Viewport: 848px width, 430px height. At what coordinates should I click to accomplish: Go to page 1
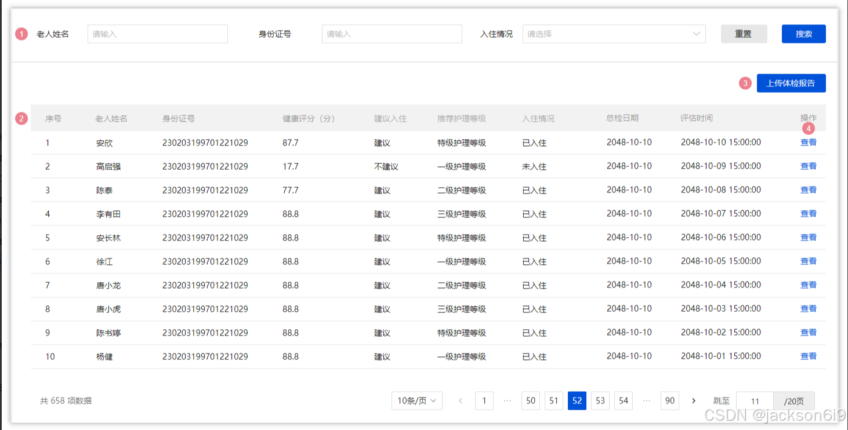[x=484, y=400]
